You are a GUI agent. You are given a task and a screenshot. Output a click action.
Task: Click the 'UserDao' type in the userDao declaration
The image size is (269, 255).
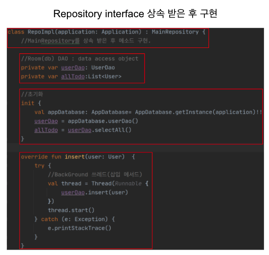tap(103, 68)
